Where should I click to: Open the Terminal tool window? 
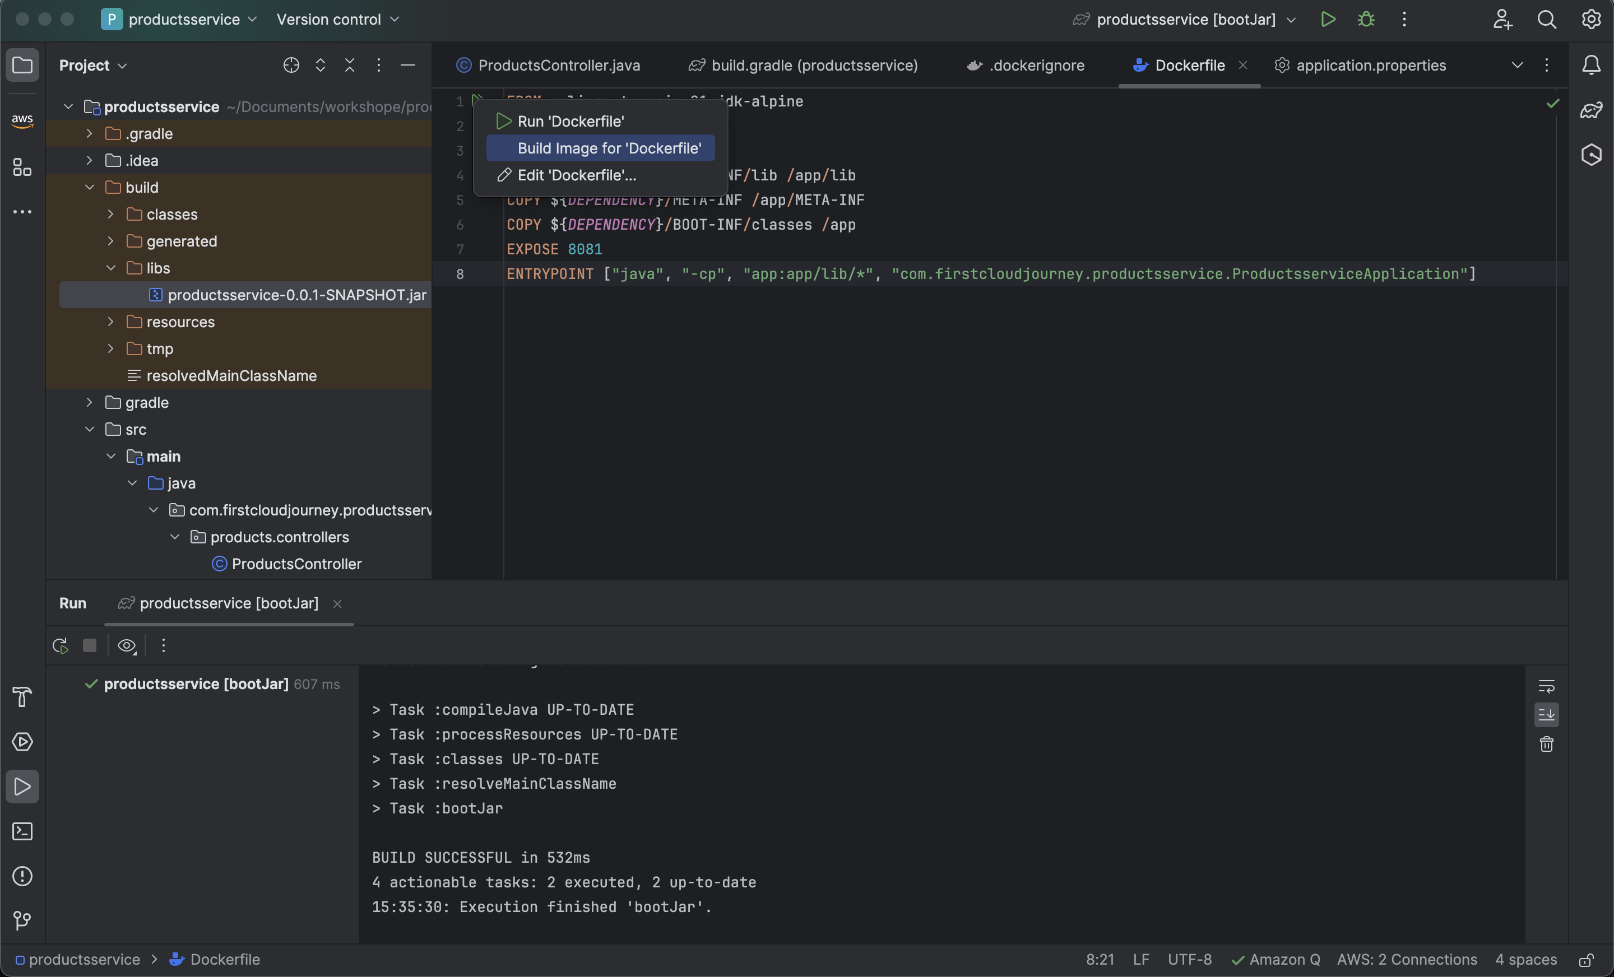pyautogui.click(x=22, y=832)
